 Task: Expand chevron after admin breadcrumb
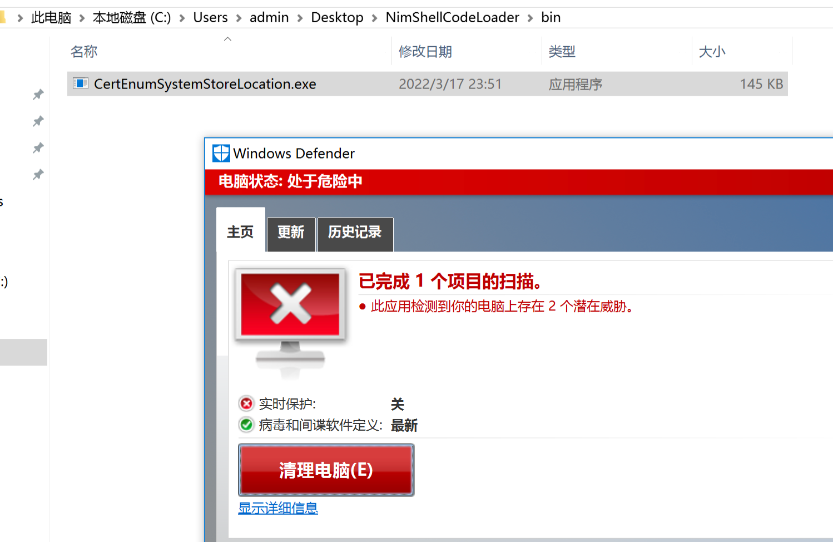click(x=300, y=18)
